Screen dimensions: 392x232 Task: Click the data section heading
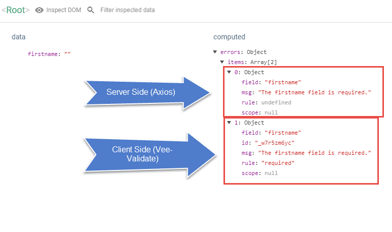tap(19, 37)
